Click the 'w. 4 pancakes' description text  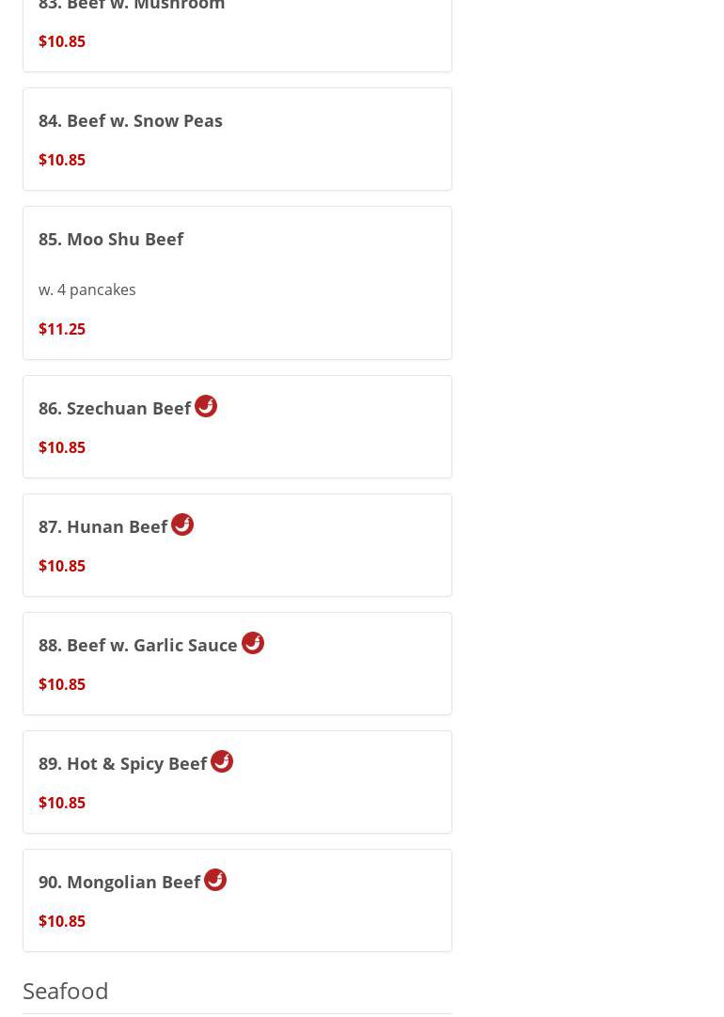(87, 289)
